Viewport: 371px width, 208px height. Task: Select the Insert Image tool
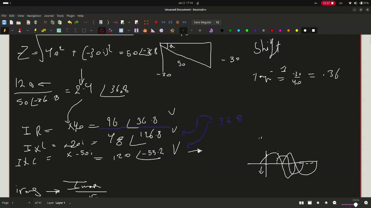pyautogui.click(x=59, y=30)
